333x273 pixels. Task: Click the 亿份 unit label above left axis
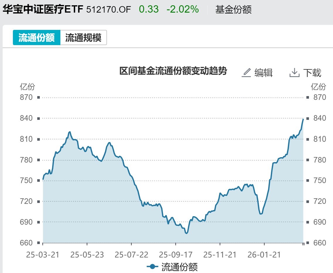[28, 87]
